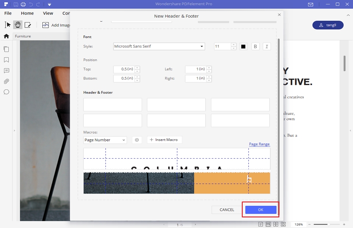
Task: Click the Print icon in title bar
Action: tap(23, 4)
